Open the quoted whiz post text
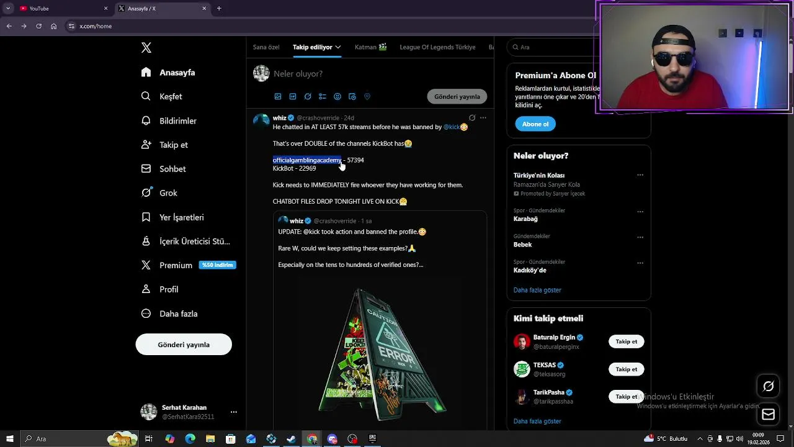This screenshot has width=794, height=447. coord(352,248)
